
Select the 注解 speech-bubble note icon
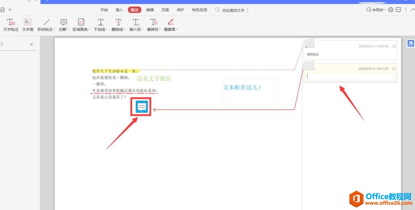coord(64,22)
